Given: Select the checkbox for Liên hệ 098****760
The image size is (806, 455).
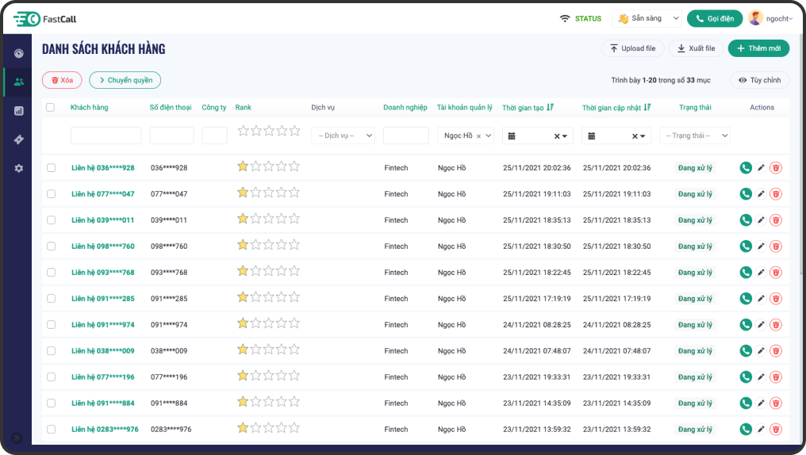Looking at the screenshot, I should click(51, 247).
